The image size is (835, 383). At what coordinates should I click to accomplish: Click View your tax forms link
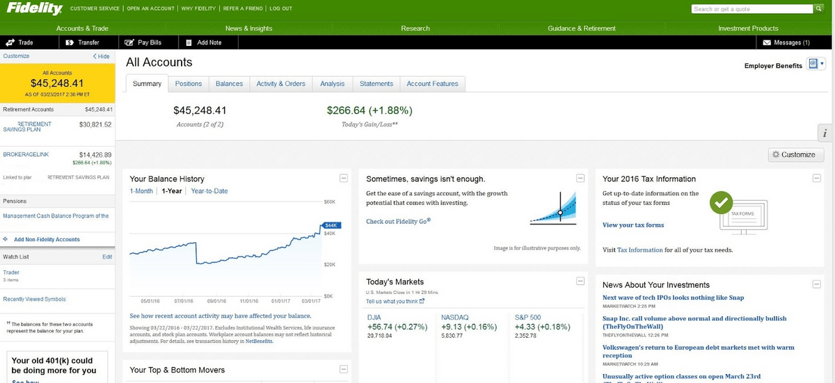click(x=633, y=225)
